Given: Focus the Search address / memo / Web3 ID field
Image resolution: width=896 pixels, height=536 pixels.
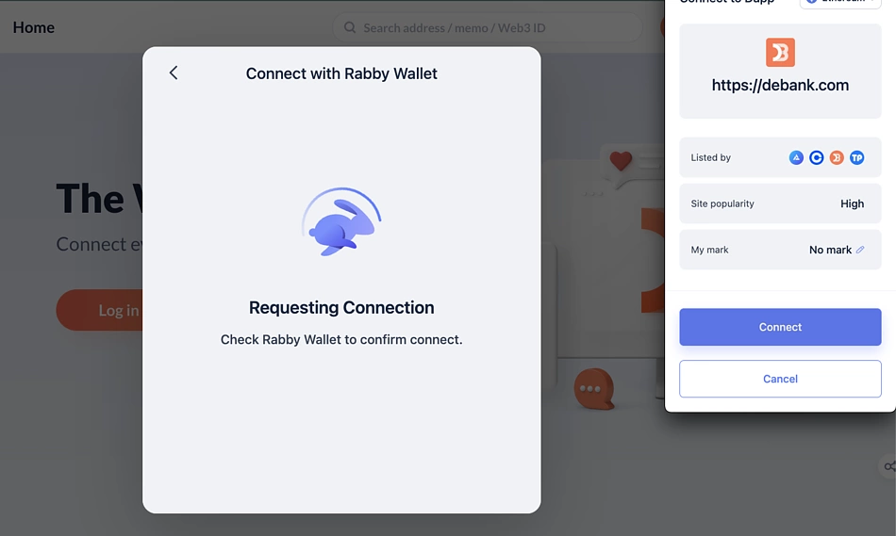Looking at the screenshot, I should coord(488,27).
